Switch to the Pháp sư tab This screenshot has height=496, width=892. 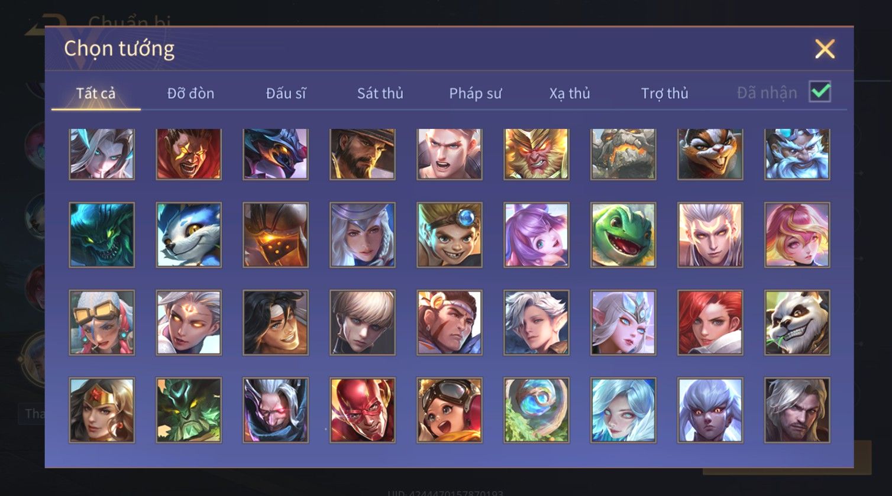pyautogui.click(x=475, y=93)
